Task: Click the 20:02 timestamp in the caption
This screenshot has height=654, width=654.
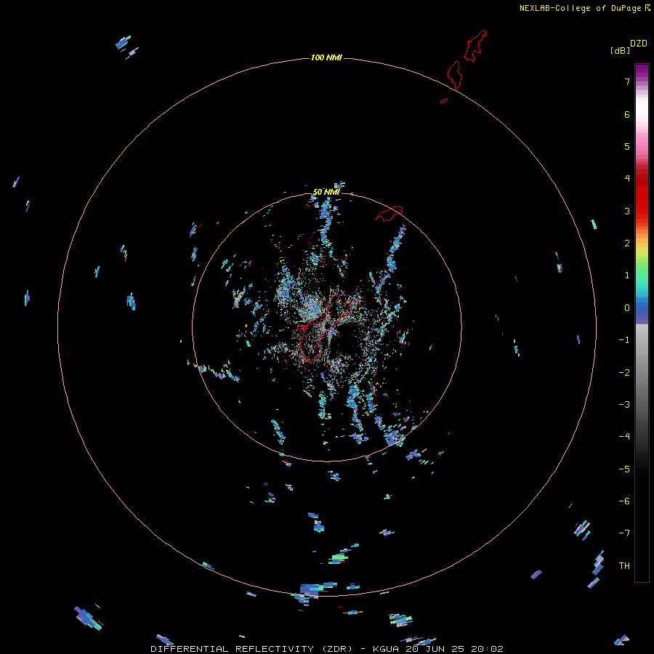Action: pyautogui.click(x=487, y=649)
